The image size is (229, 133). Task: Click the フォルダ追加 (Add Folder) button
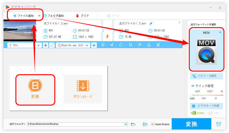pyautogui.click(x=54, y=16)
